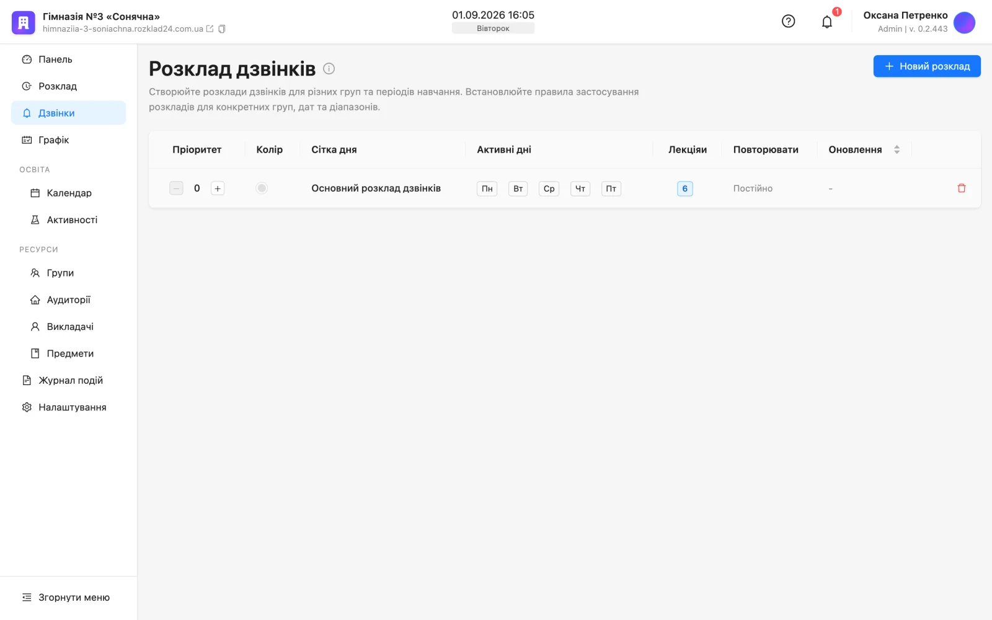The image size is (992, 620).
Task: Open Журнал подій in the sidebar
Action: [68, 381]
